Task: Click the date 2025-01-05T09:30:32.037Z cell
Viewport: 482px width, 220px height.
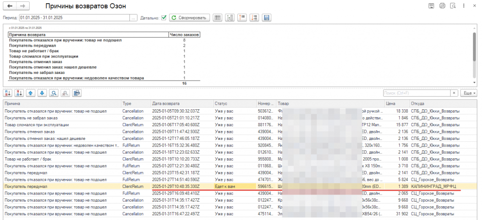Action: tap(182, 111)
